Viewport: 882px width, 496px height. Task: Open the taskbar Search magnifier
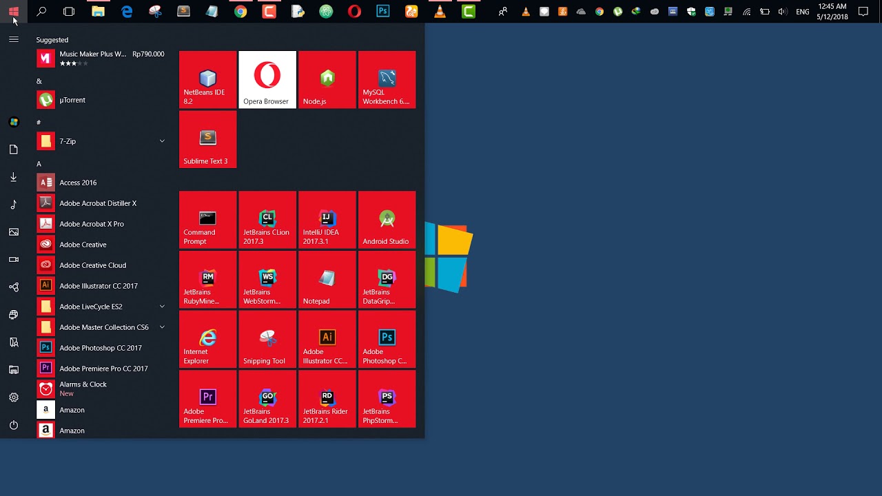(41, 11)
